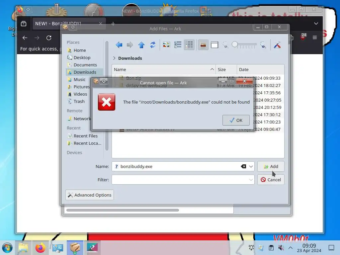Select the detailed view mode
Viewport: 340px width, 255px height.
click(x=189, y=45)
